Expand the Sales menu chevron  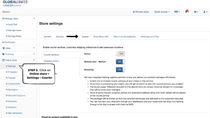pos(34,48)
